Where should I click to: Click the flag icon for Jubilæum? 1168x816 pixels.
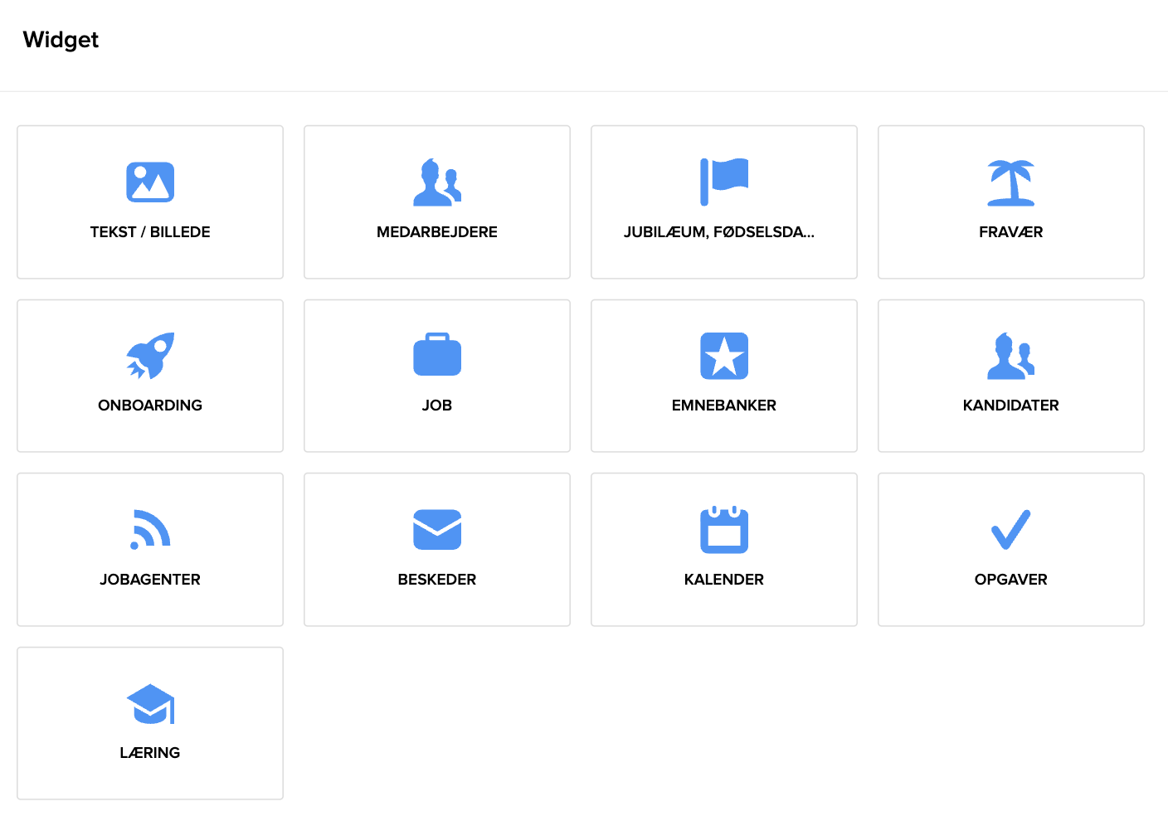724,182
